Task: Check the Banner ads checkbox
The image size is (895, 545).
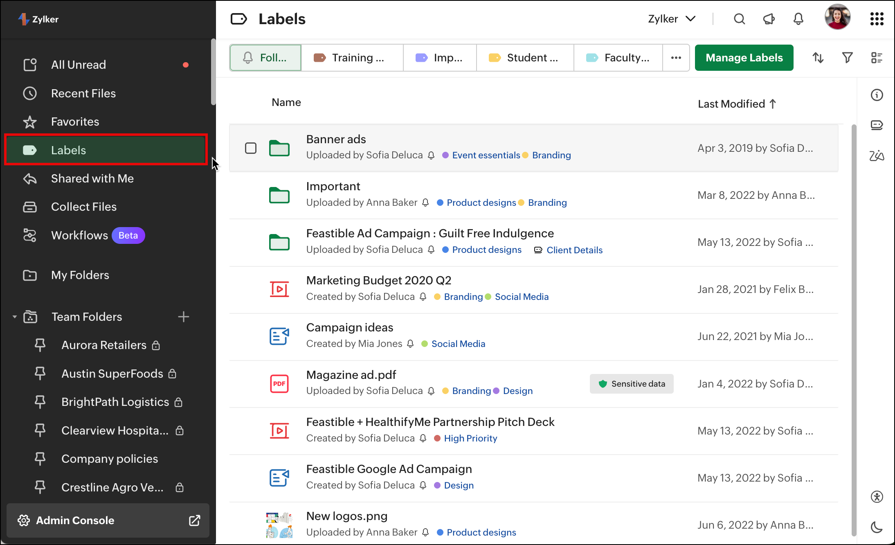Action: 251,148
